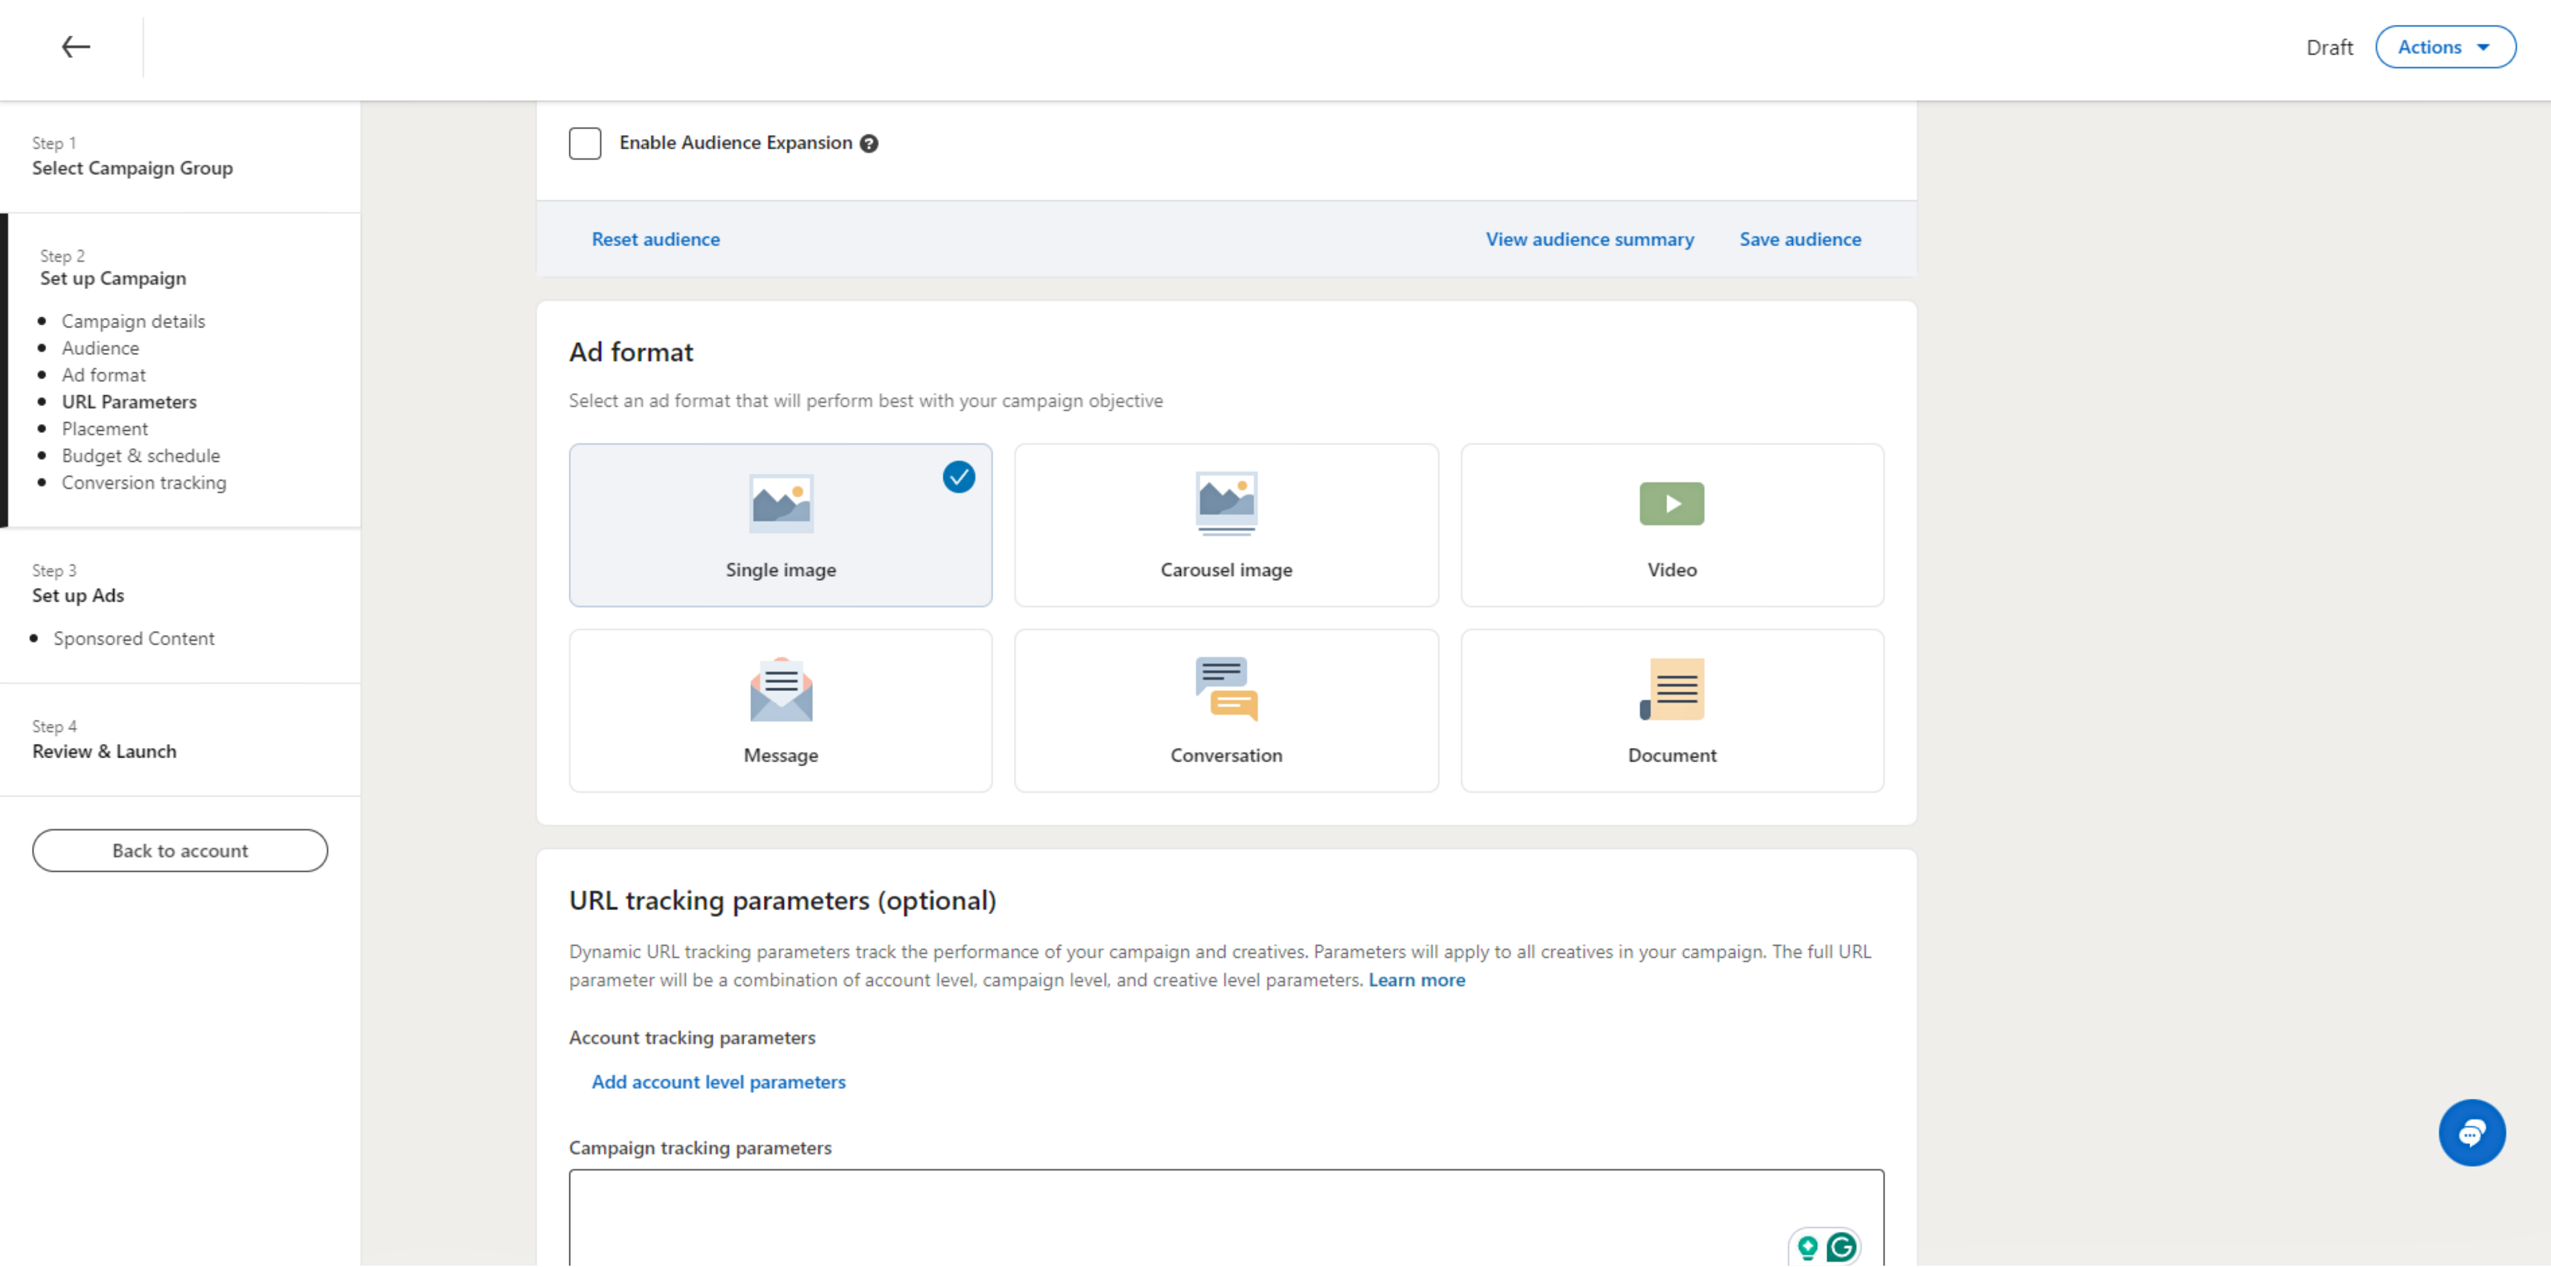Open the Actions dropdown
2551x1267 pixels.
[2445, 47]
